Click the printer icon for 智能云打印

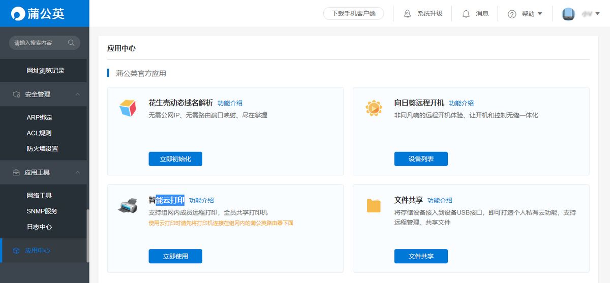[x=128, y=205]
